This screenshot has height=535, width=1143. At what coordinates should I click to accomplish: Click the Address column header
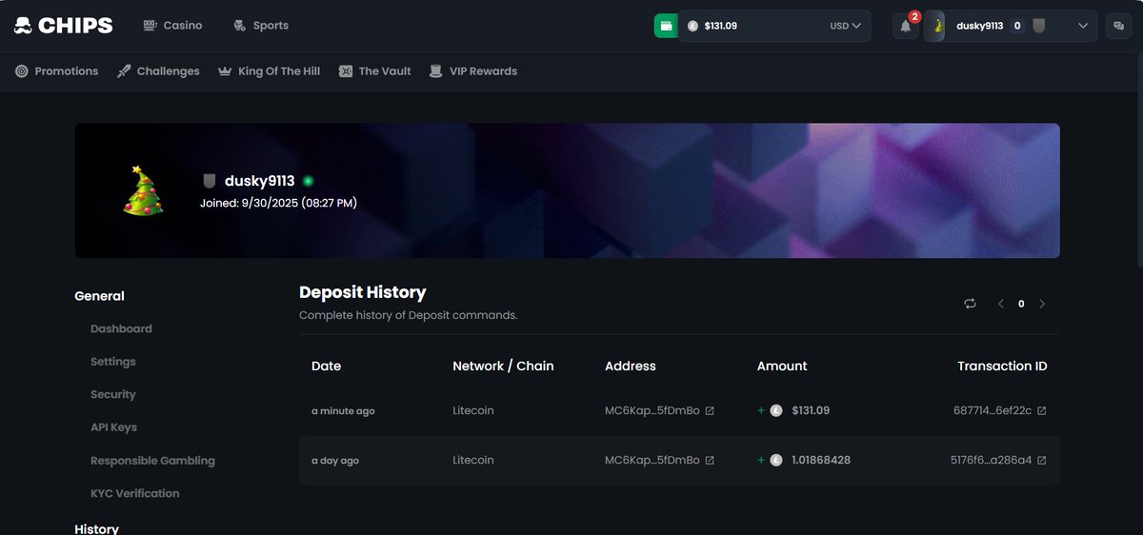(x=631, y=367)
